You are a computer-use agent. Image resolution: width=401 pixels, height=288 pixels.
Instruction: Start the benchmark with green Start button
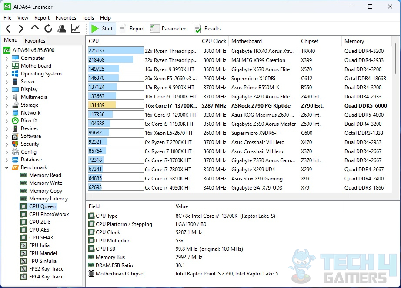(x=102, y=29)
